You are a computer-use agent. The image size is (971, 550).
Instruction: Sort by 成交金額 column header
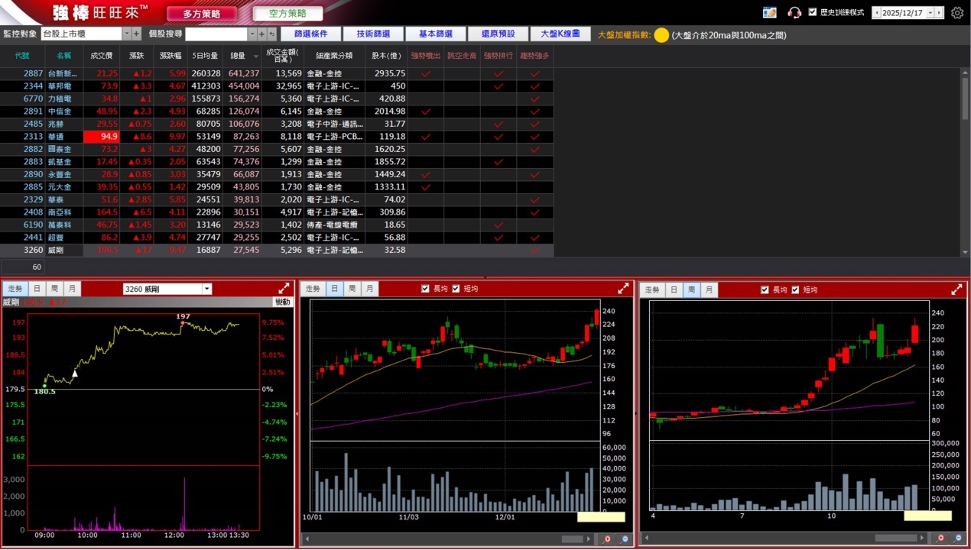point(282,56)
